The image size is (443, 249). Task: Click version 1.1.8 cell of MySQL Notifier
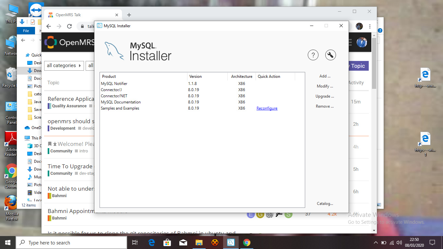(192, 84)
